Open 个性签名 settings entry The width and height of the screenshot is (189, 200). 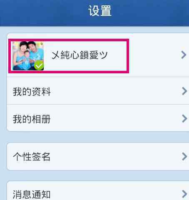(98, 156)
